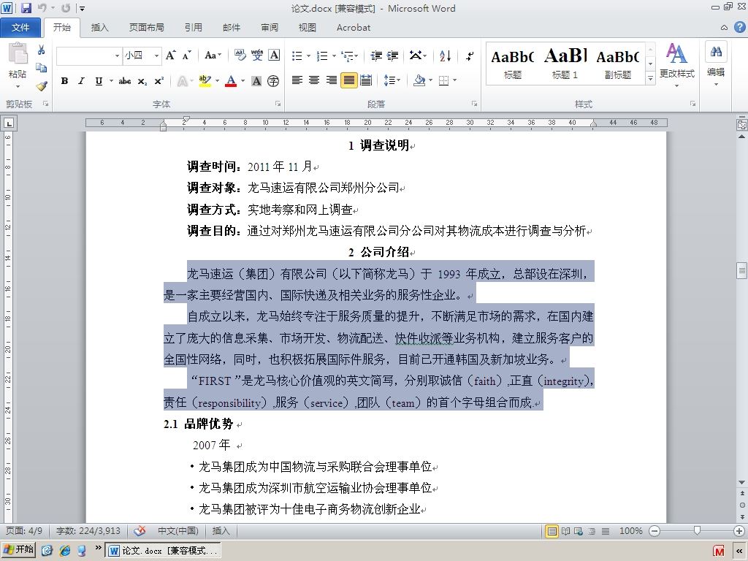
Task: Click the Format Painter brush icon
Action: coord(42,86)
